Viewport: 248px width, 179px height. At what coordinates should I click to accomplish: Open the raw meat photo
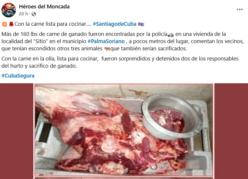pyautogui.click(x=124, y=130)
